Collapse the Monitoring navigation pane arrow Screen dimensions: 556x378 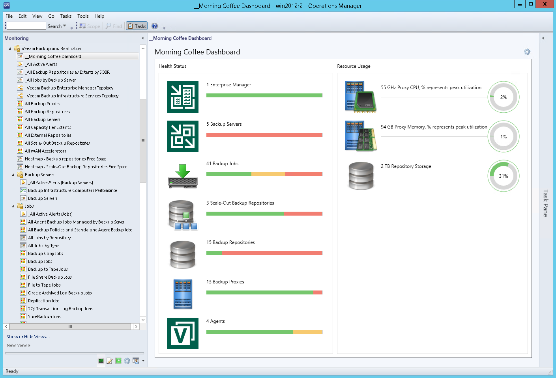point(142,38)
